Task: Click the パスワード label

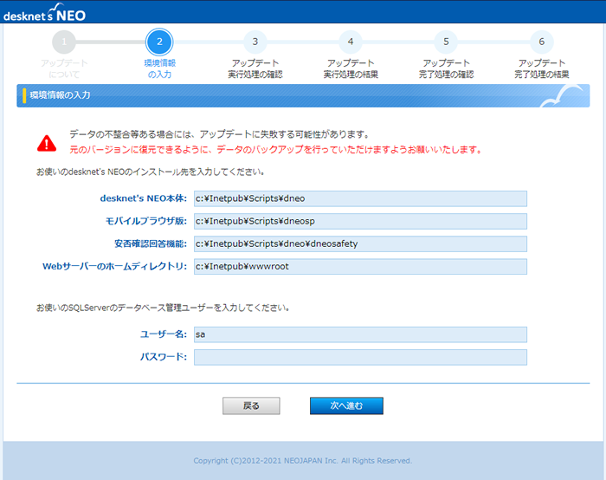Action: click(164, 357)
